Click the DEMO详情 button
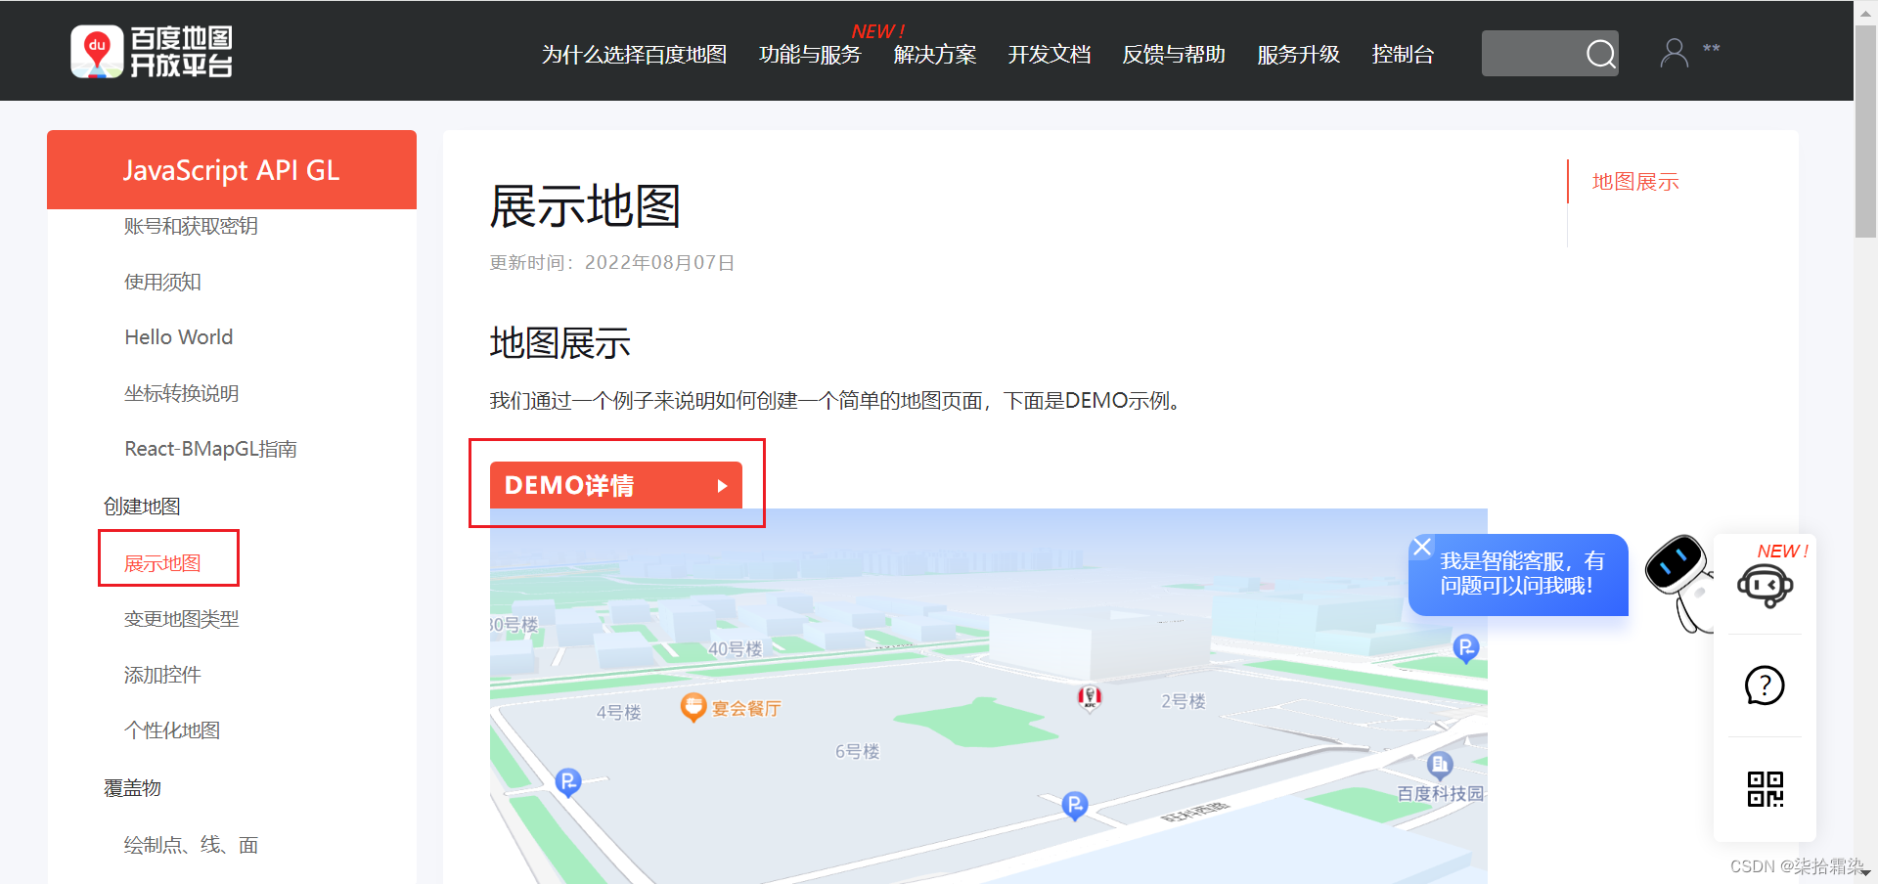Image resolution: width=1878 pixels, height=884 pixels. (587, 484)
